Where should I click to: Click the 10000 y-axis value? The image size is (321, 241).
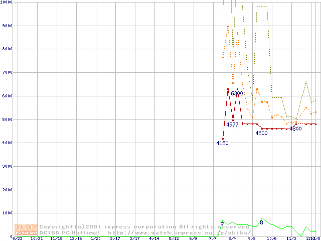pos(7,3)
